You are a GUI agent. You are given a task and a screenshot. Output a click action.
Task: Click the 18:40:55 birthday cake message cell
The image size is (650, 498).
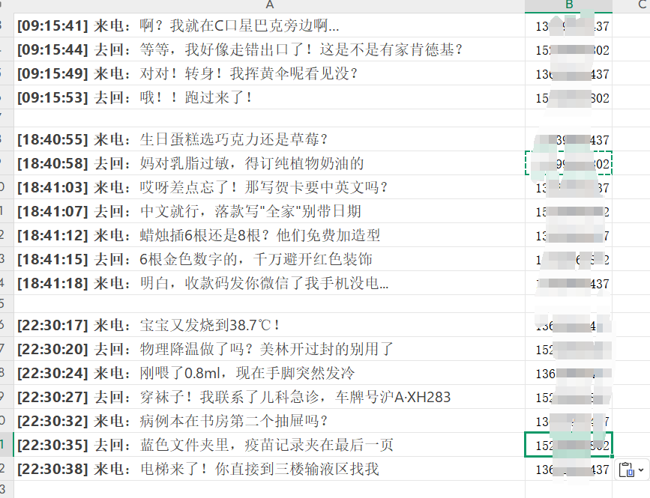269,139
